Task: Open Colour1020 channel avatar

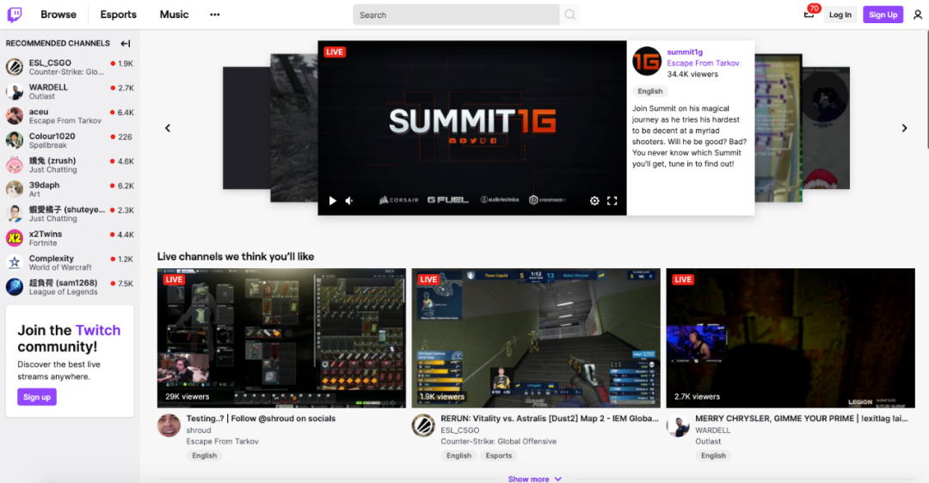Action: tap(15, 140)
